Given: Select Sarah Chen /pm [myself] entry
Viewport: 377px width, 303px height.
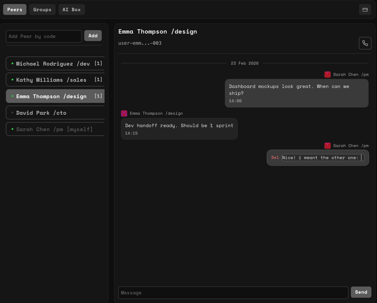Looking at the screenshot, I should 55,129.
